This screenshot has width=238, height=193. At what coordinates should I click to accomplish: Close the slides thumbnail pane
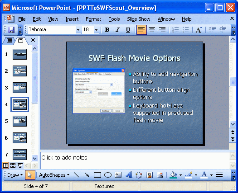[33, 40]
